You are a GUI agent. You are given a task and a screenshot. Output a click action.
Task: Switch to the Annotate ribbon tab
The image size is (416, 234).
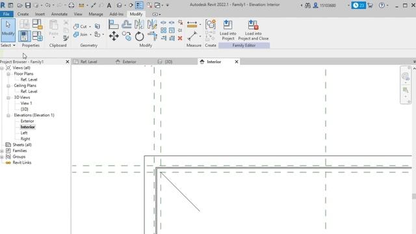(59, 14)
